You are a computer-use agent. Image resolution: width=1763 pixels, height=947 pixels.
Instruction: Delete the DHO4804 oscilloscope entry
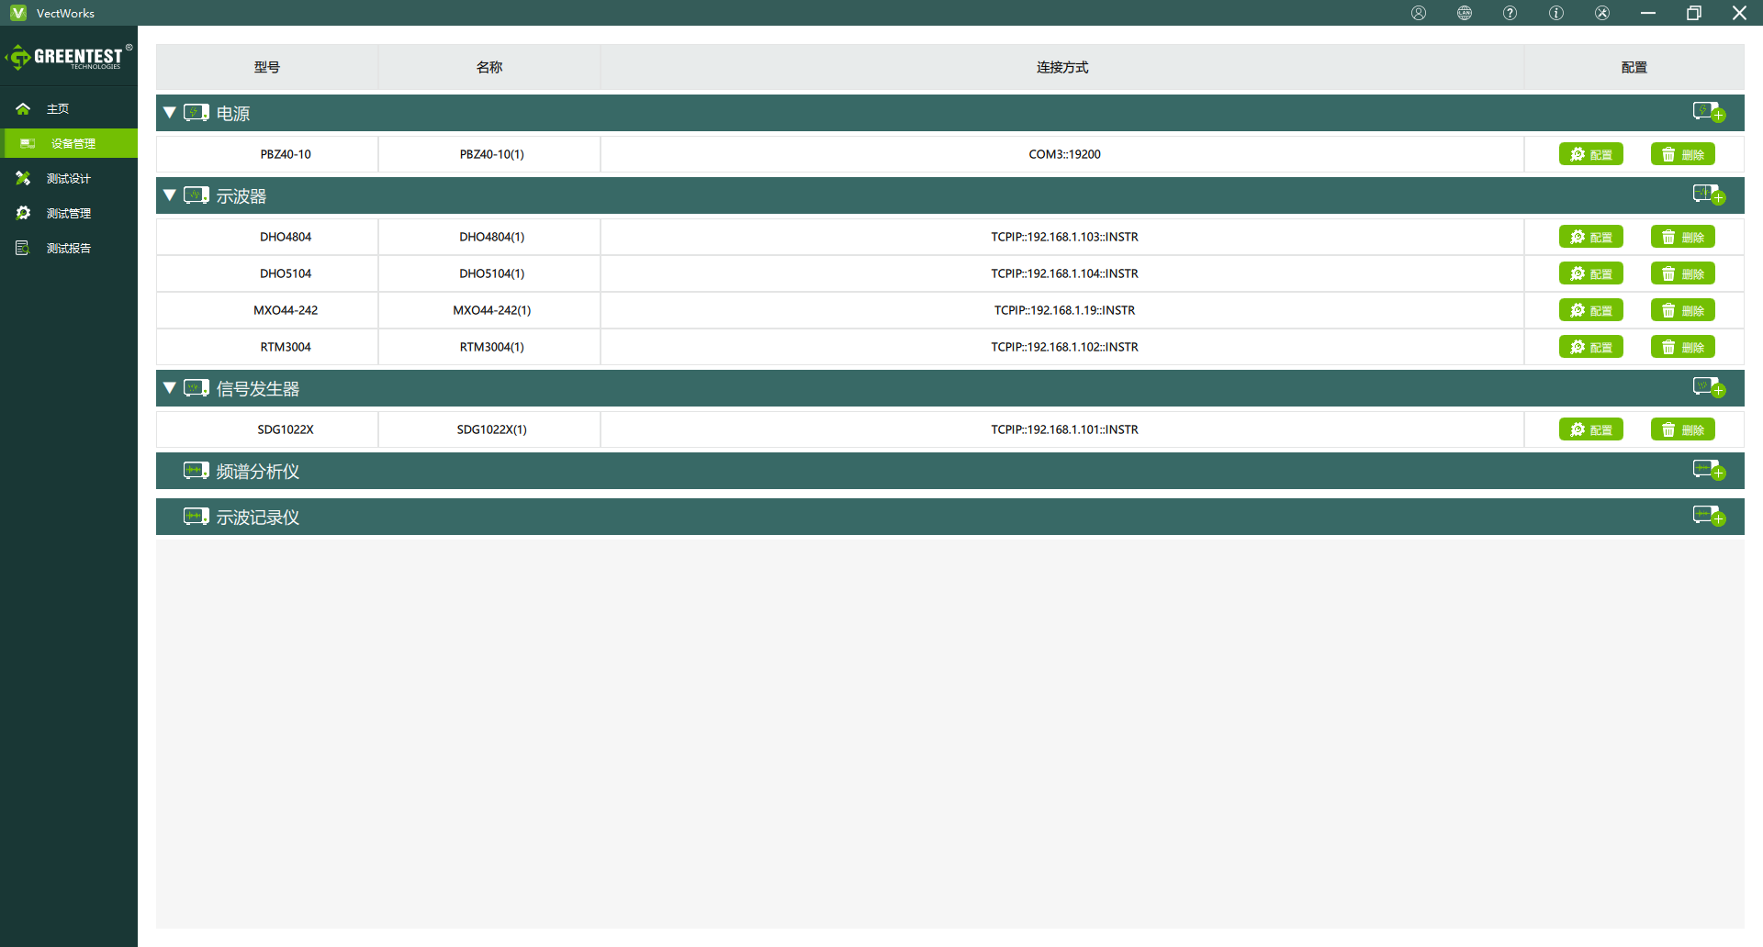pos(1682,237)
